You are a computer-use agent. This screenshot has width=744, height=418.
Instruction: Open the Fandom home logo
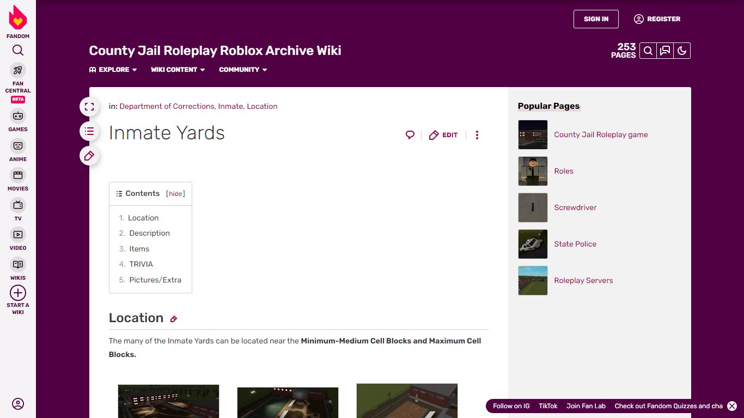point(18,22)
